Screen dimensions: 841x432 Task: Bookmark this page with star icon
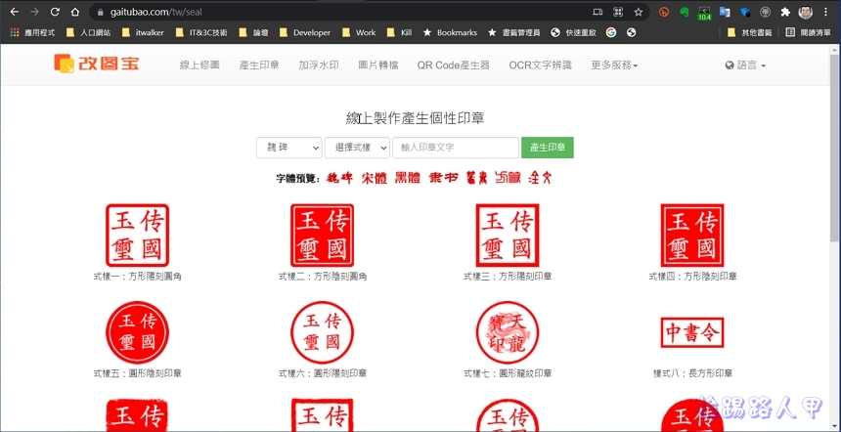pos(638,12)
